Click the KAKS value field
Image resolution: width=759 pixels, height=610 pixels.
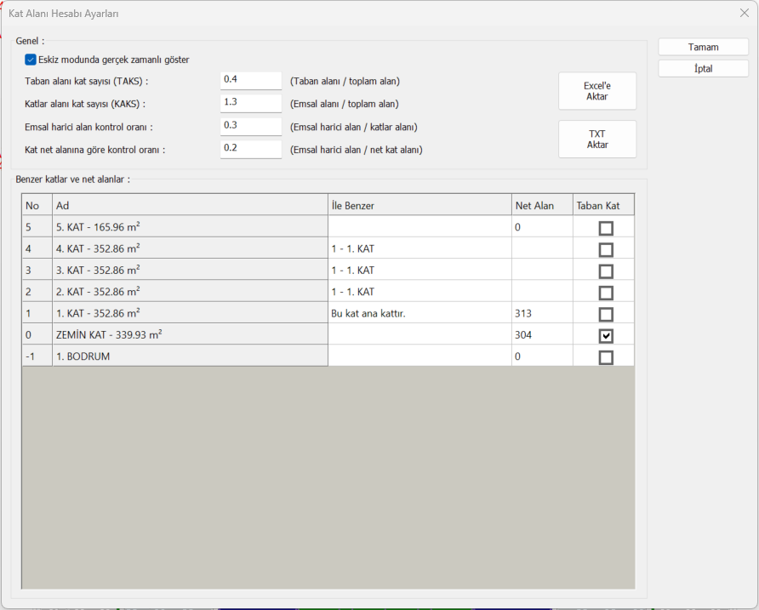click(250, 103)
